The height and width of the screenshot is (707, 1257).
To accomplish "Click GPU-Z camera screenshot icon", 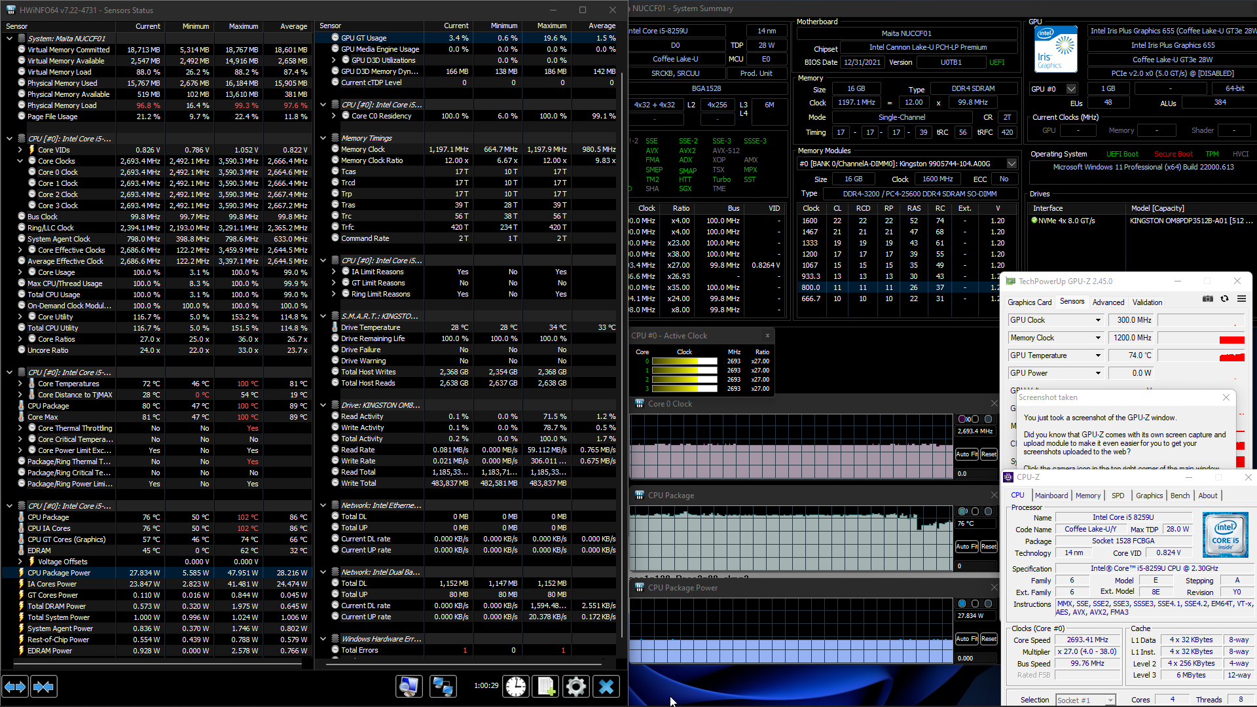I will (1208, 299).
